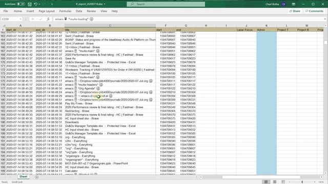
Task: Click the 'Downloads' title cell
Action: coord(110,122)
